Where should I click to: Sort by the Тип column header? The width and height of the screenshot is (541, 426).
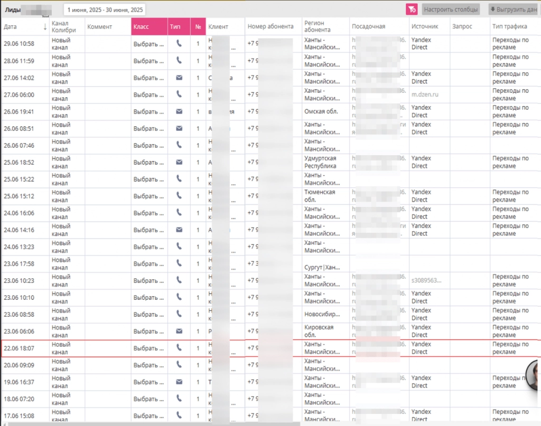[x=179, y=26]
